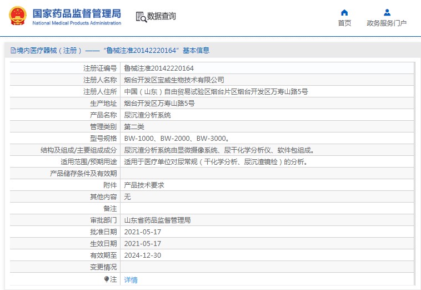Click the expiry date 2024-12-30 cell
This screenshot has width=421, height=290.
tap(142, 255)
